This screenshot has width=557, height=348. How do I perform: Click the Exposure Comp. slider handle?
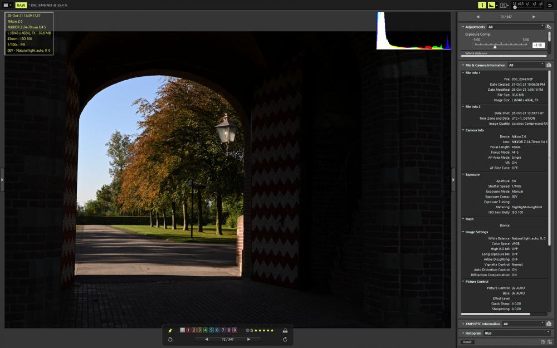pyautogui.click(x=495, y=47)
